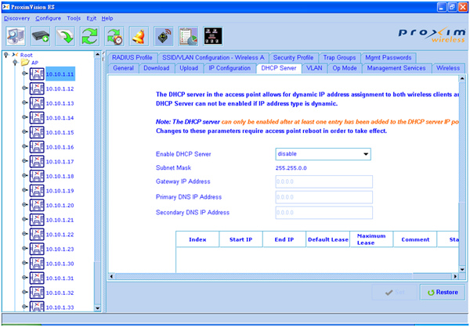Open the Configure menu
This screenshot has width=470, height=327.
(49, 18)
